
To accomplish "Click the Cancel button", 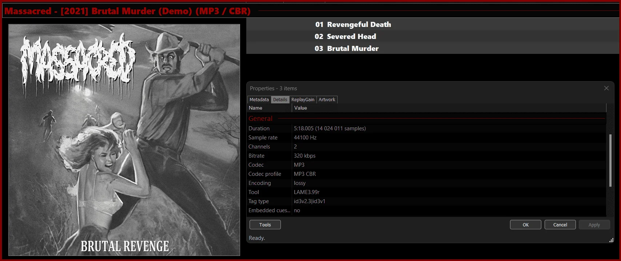I will (560, 225).
